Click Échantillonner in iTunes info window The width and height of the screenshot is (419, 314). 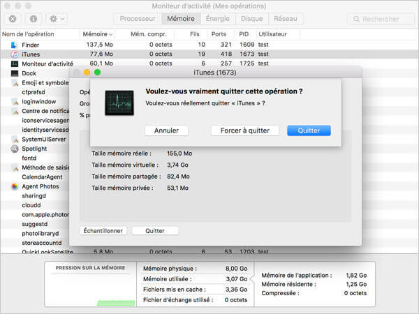pyautogui.click(x=103, y=231)
